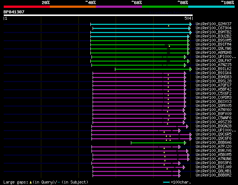The width and height of the screenshot is (238, 185).
Task: Open hit UniRef100_Q2HV37 label
Action: click(x=213, y=24)
